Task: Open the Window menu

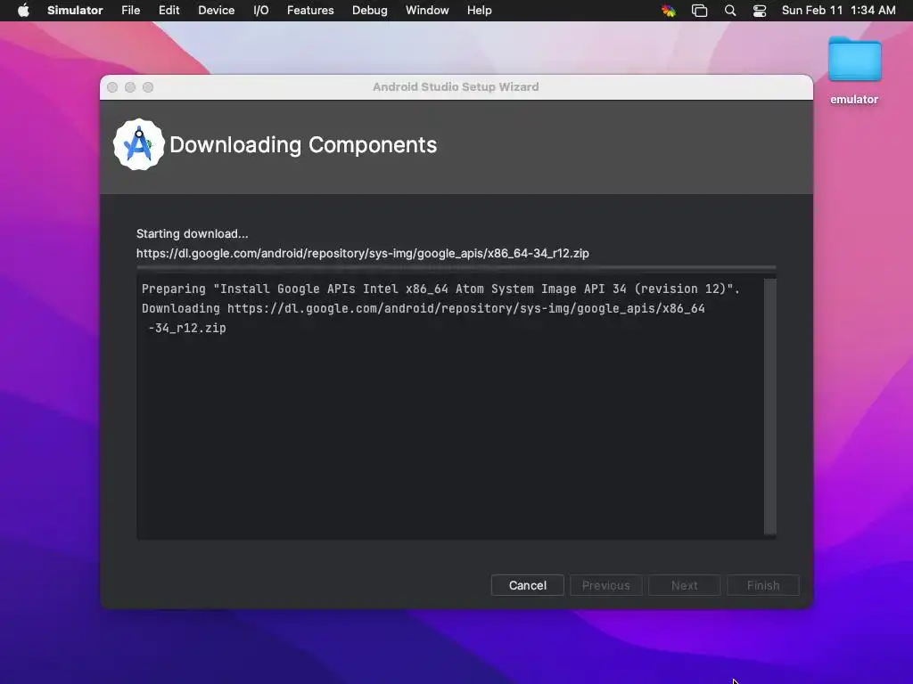Action: 427,11
